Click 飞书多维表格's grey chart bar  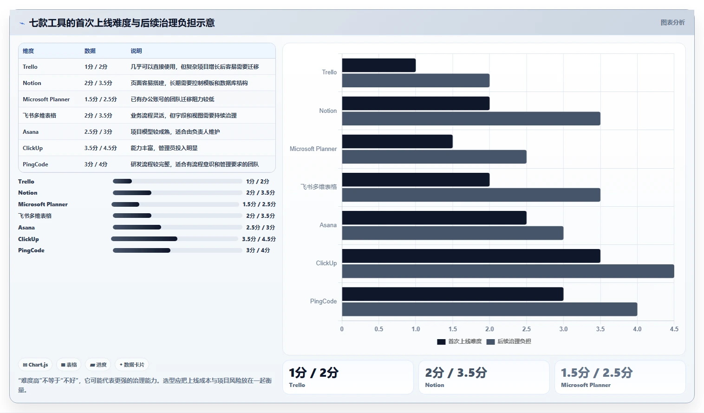(471, 195)
